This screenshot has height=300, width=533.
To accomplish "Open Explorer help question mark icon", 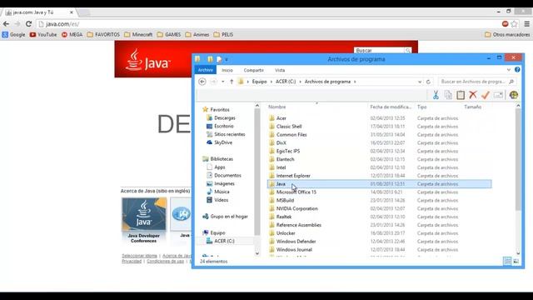I will click(517, 70).
